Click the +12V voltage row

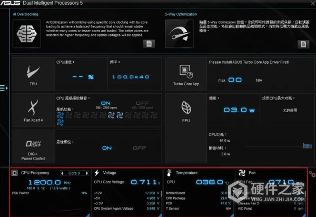127,193
